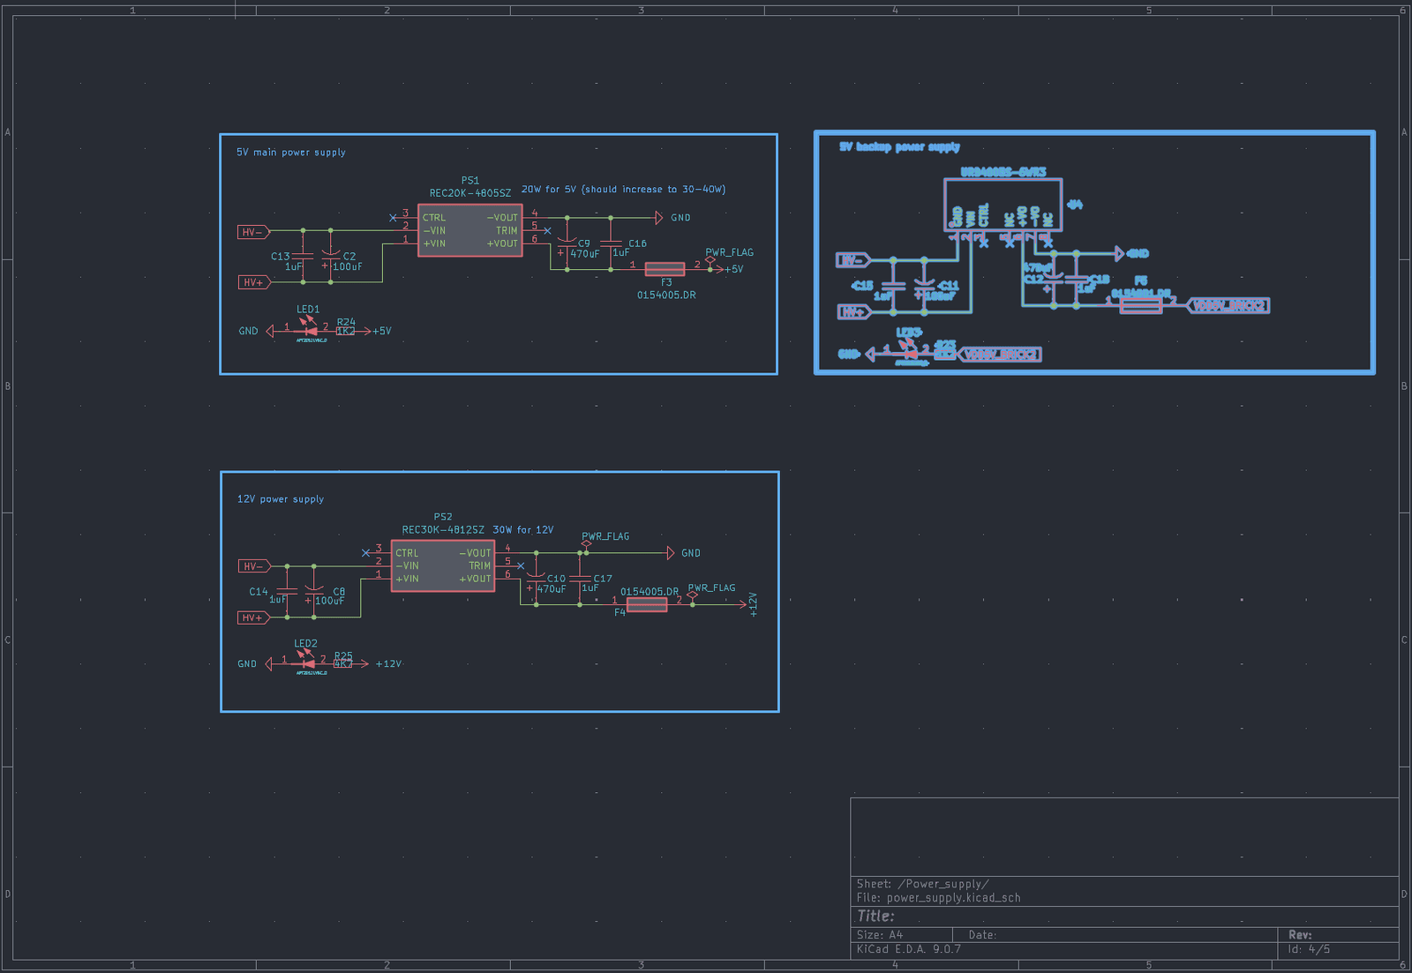Click VDD5V_BRICK2 label beside fuse F5
The height and width of the screenshot is (973, 1412).
pos(1228,305)
